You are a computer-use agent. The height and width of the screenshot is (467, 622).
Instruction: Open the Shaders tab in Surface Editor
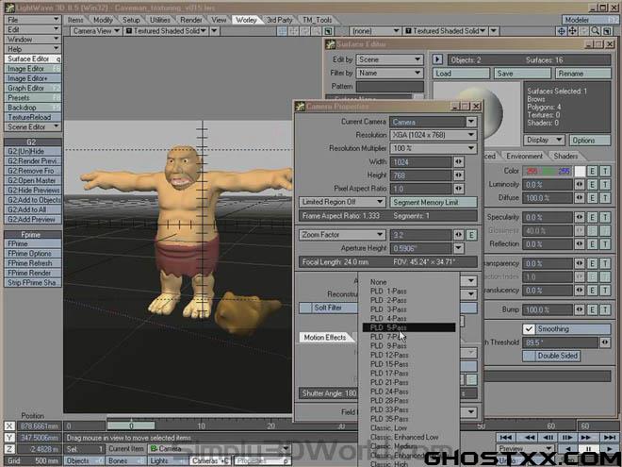[565, 156]
